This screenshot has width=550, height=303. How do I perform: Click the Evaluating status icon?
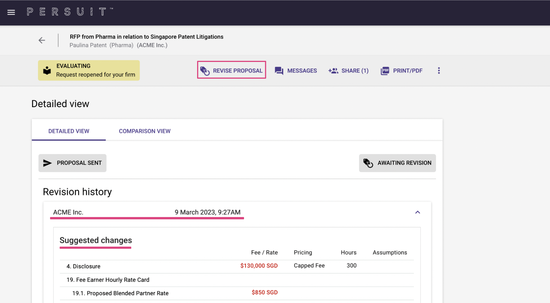[x=47, y=70]
